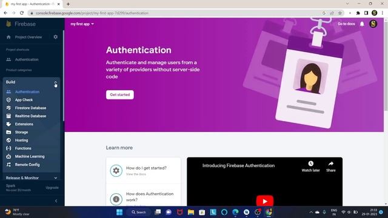Screen dimensions: 388x218
Task: Bookmark this page with star icon
Action: click(x=340, y=13)
